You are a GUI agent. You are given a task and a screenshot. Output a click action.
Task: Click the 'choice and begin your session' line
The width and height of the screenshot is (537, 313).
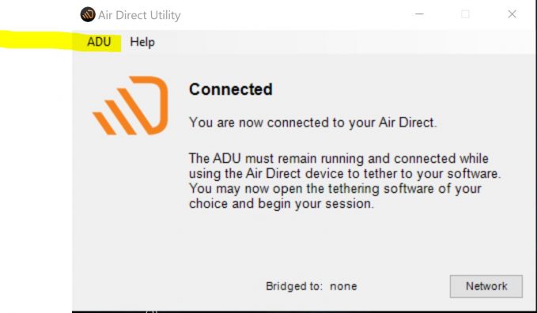tap(282, 204)
